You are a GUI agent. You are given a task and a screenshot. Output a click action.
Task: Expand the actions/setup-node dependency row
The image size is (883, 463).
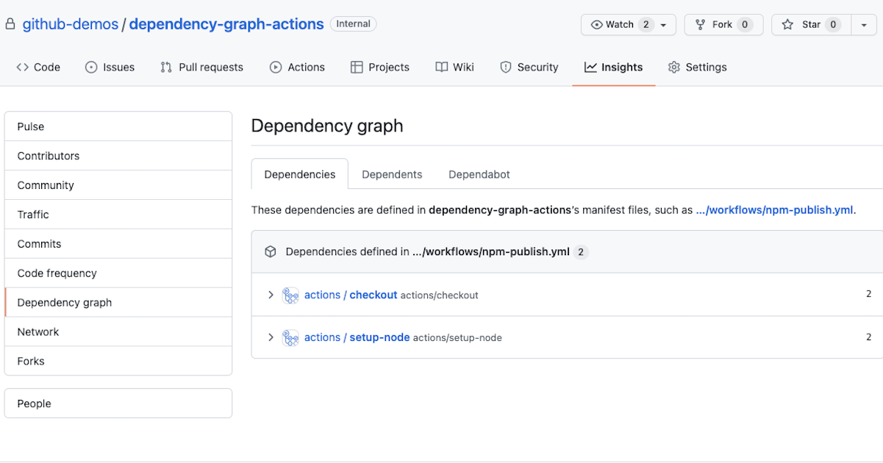tap(270, 337)
